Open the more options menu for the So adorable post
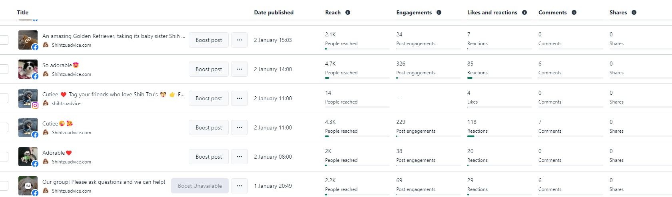The height and width of the screenshot is (197, 672). tap(239, 69)
